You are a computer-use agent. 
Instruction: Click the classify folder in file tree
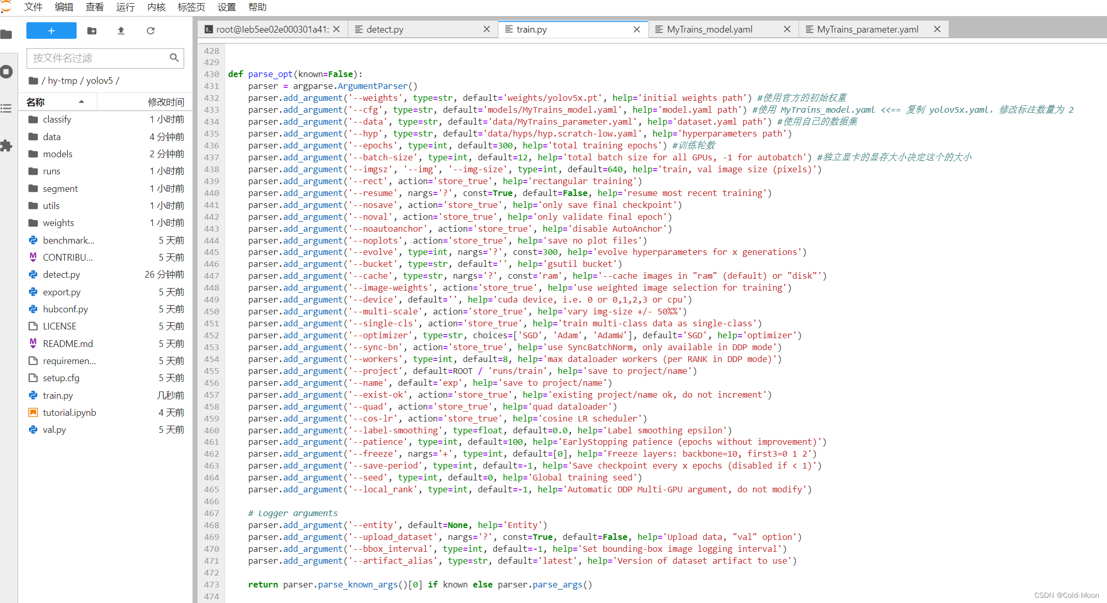pos(58,119)
